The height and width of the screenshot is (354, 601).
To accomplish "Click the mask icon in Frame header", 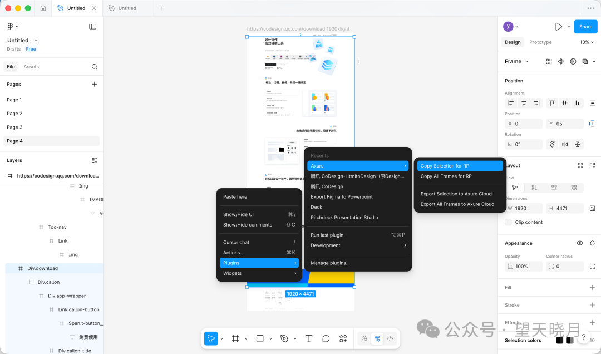I will click(573, 61).
